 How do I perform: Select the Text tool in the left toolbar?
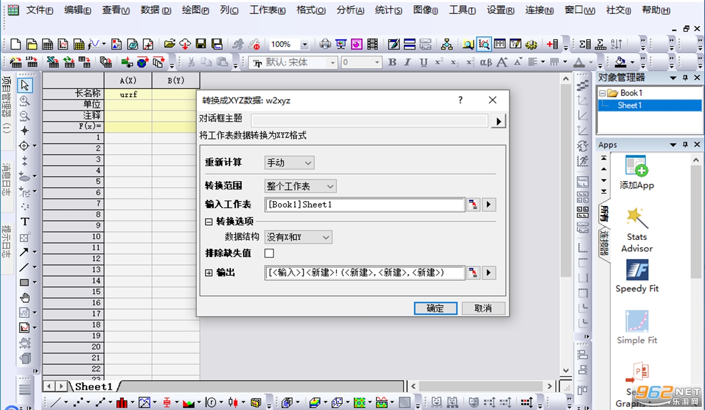click(x=24, y=222)
